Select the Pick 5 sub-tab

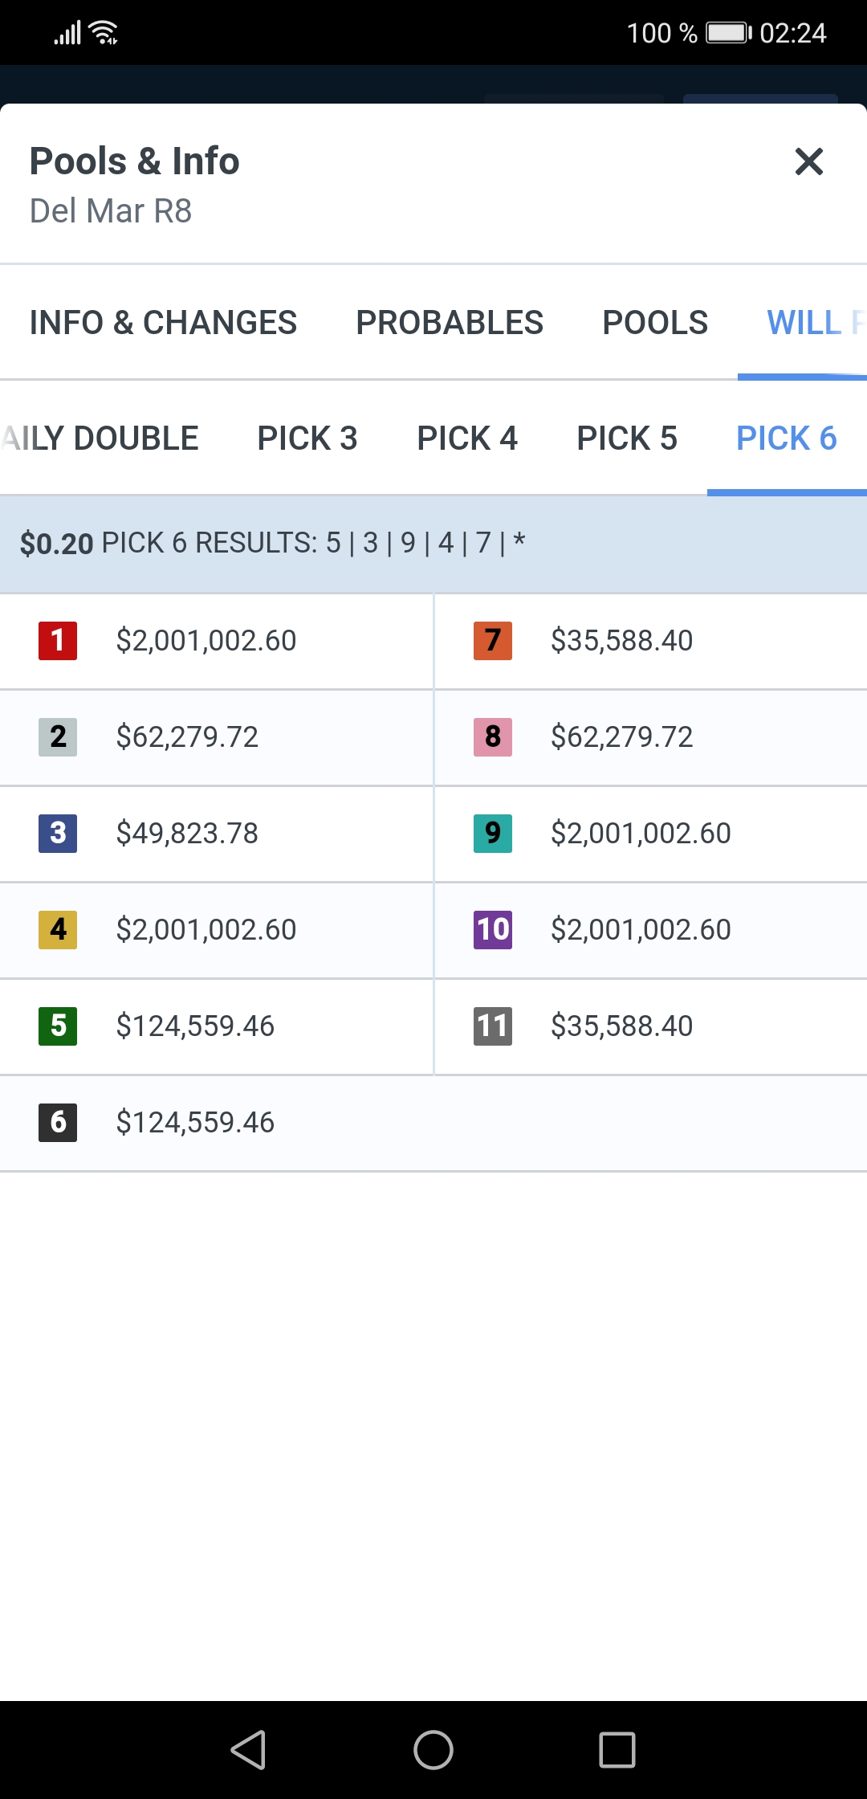pos(627,439)
